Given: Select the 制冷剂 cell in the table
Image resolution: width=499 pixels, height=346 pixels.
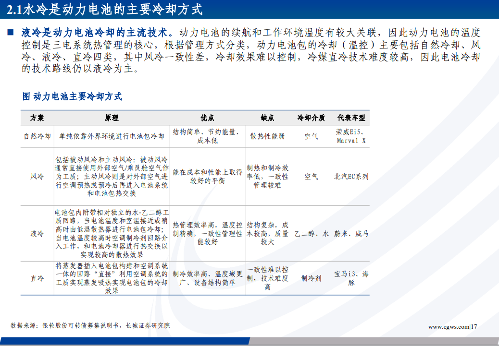Looking at the screenshot, I should click(311, 278).
